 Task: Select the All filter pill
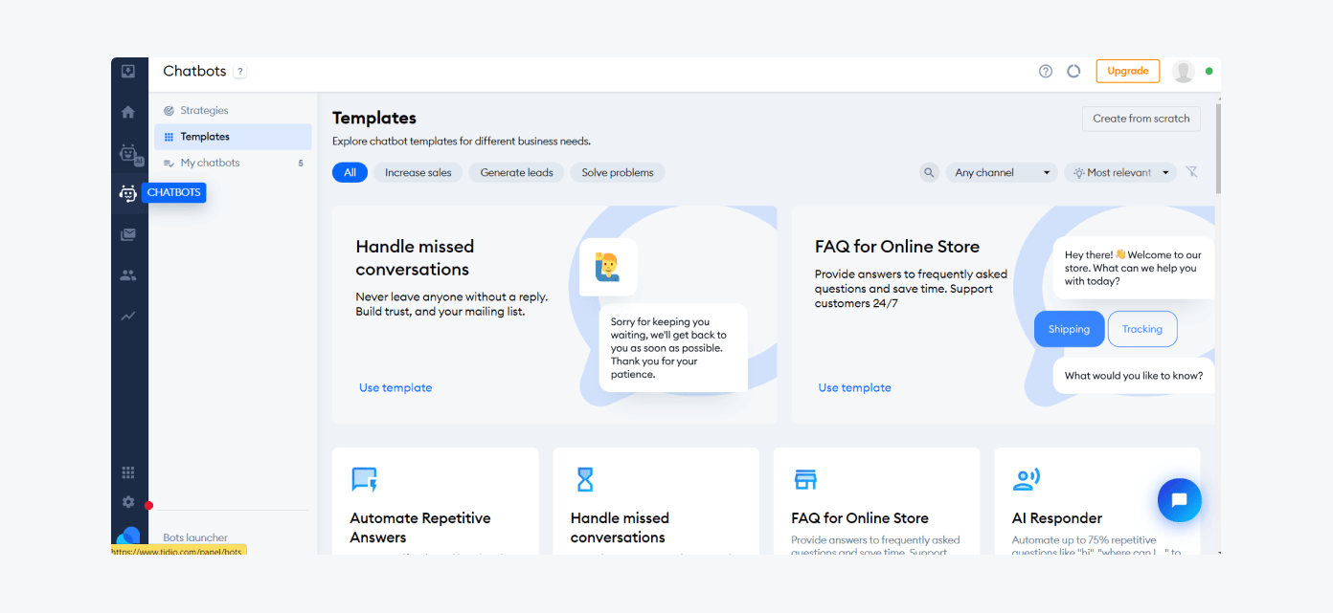(350, 172)
